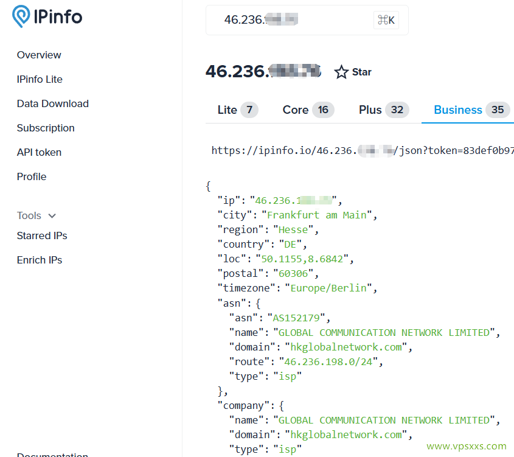Click the company name GLOBAL COMMUNICATION NETWORK LIMITED
Screen dimensions: 514x457
tap(384, 420)
